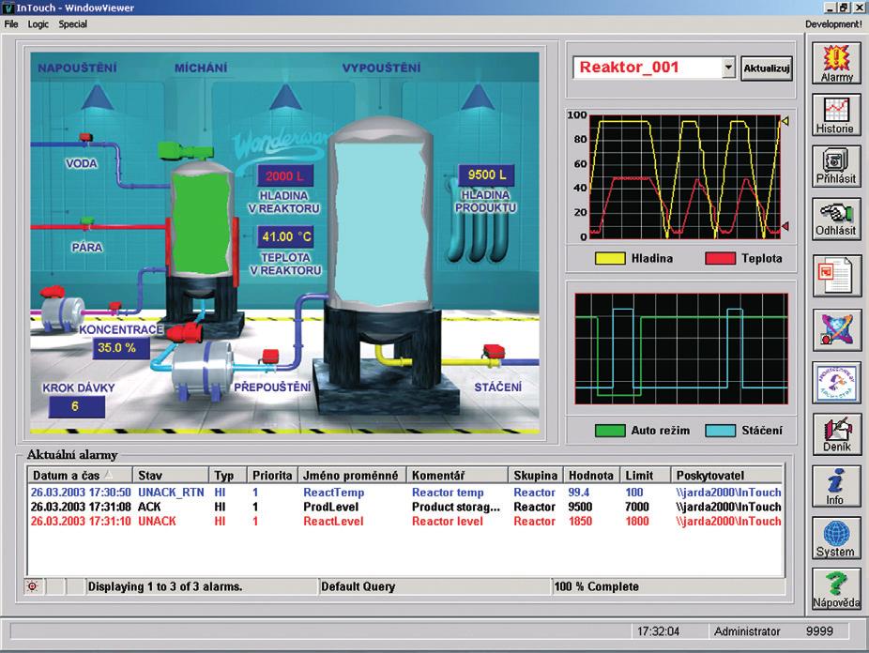Click the KROK DÁVKY value 6

[x=76, y=406]
